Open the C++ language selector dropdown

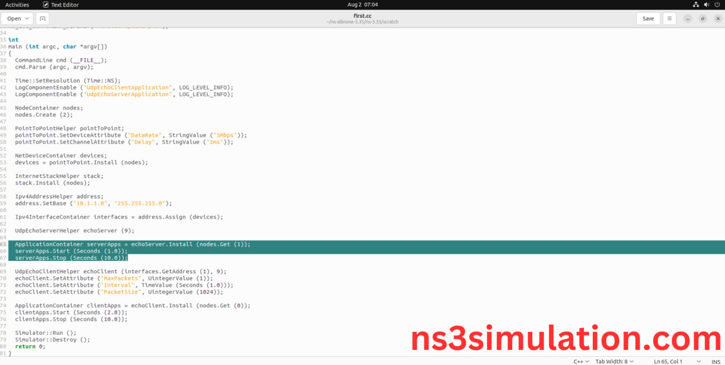(580, 361)
